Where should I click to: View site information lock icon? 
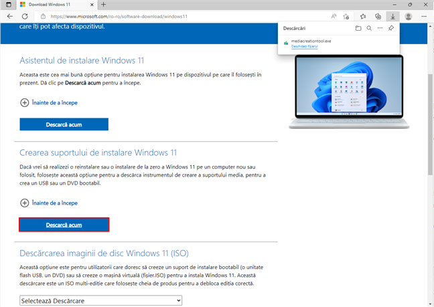click(x=43, y=16)
